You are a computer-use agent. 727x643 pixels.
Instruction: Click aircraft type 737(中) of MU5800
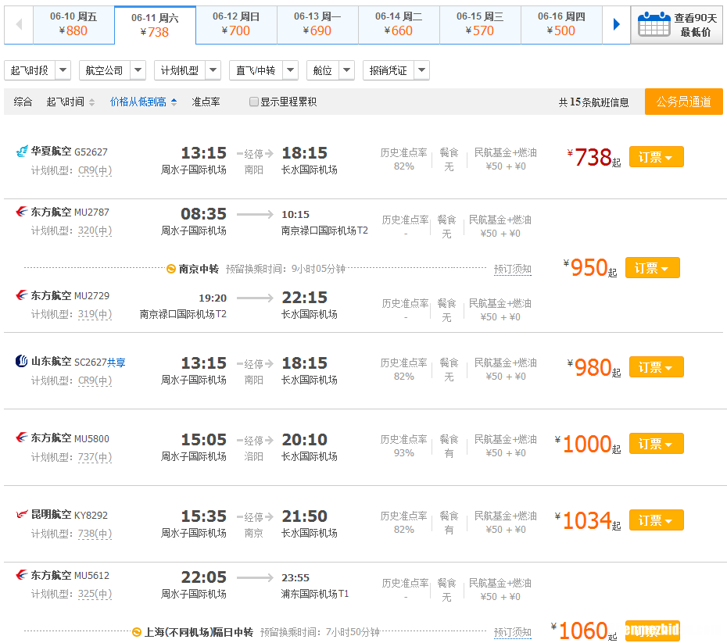coord(95,457)
